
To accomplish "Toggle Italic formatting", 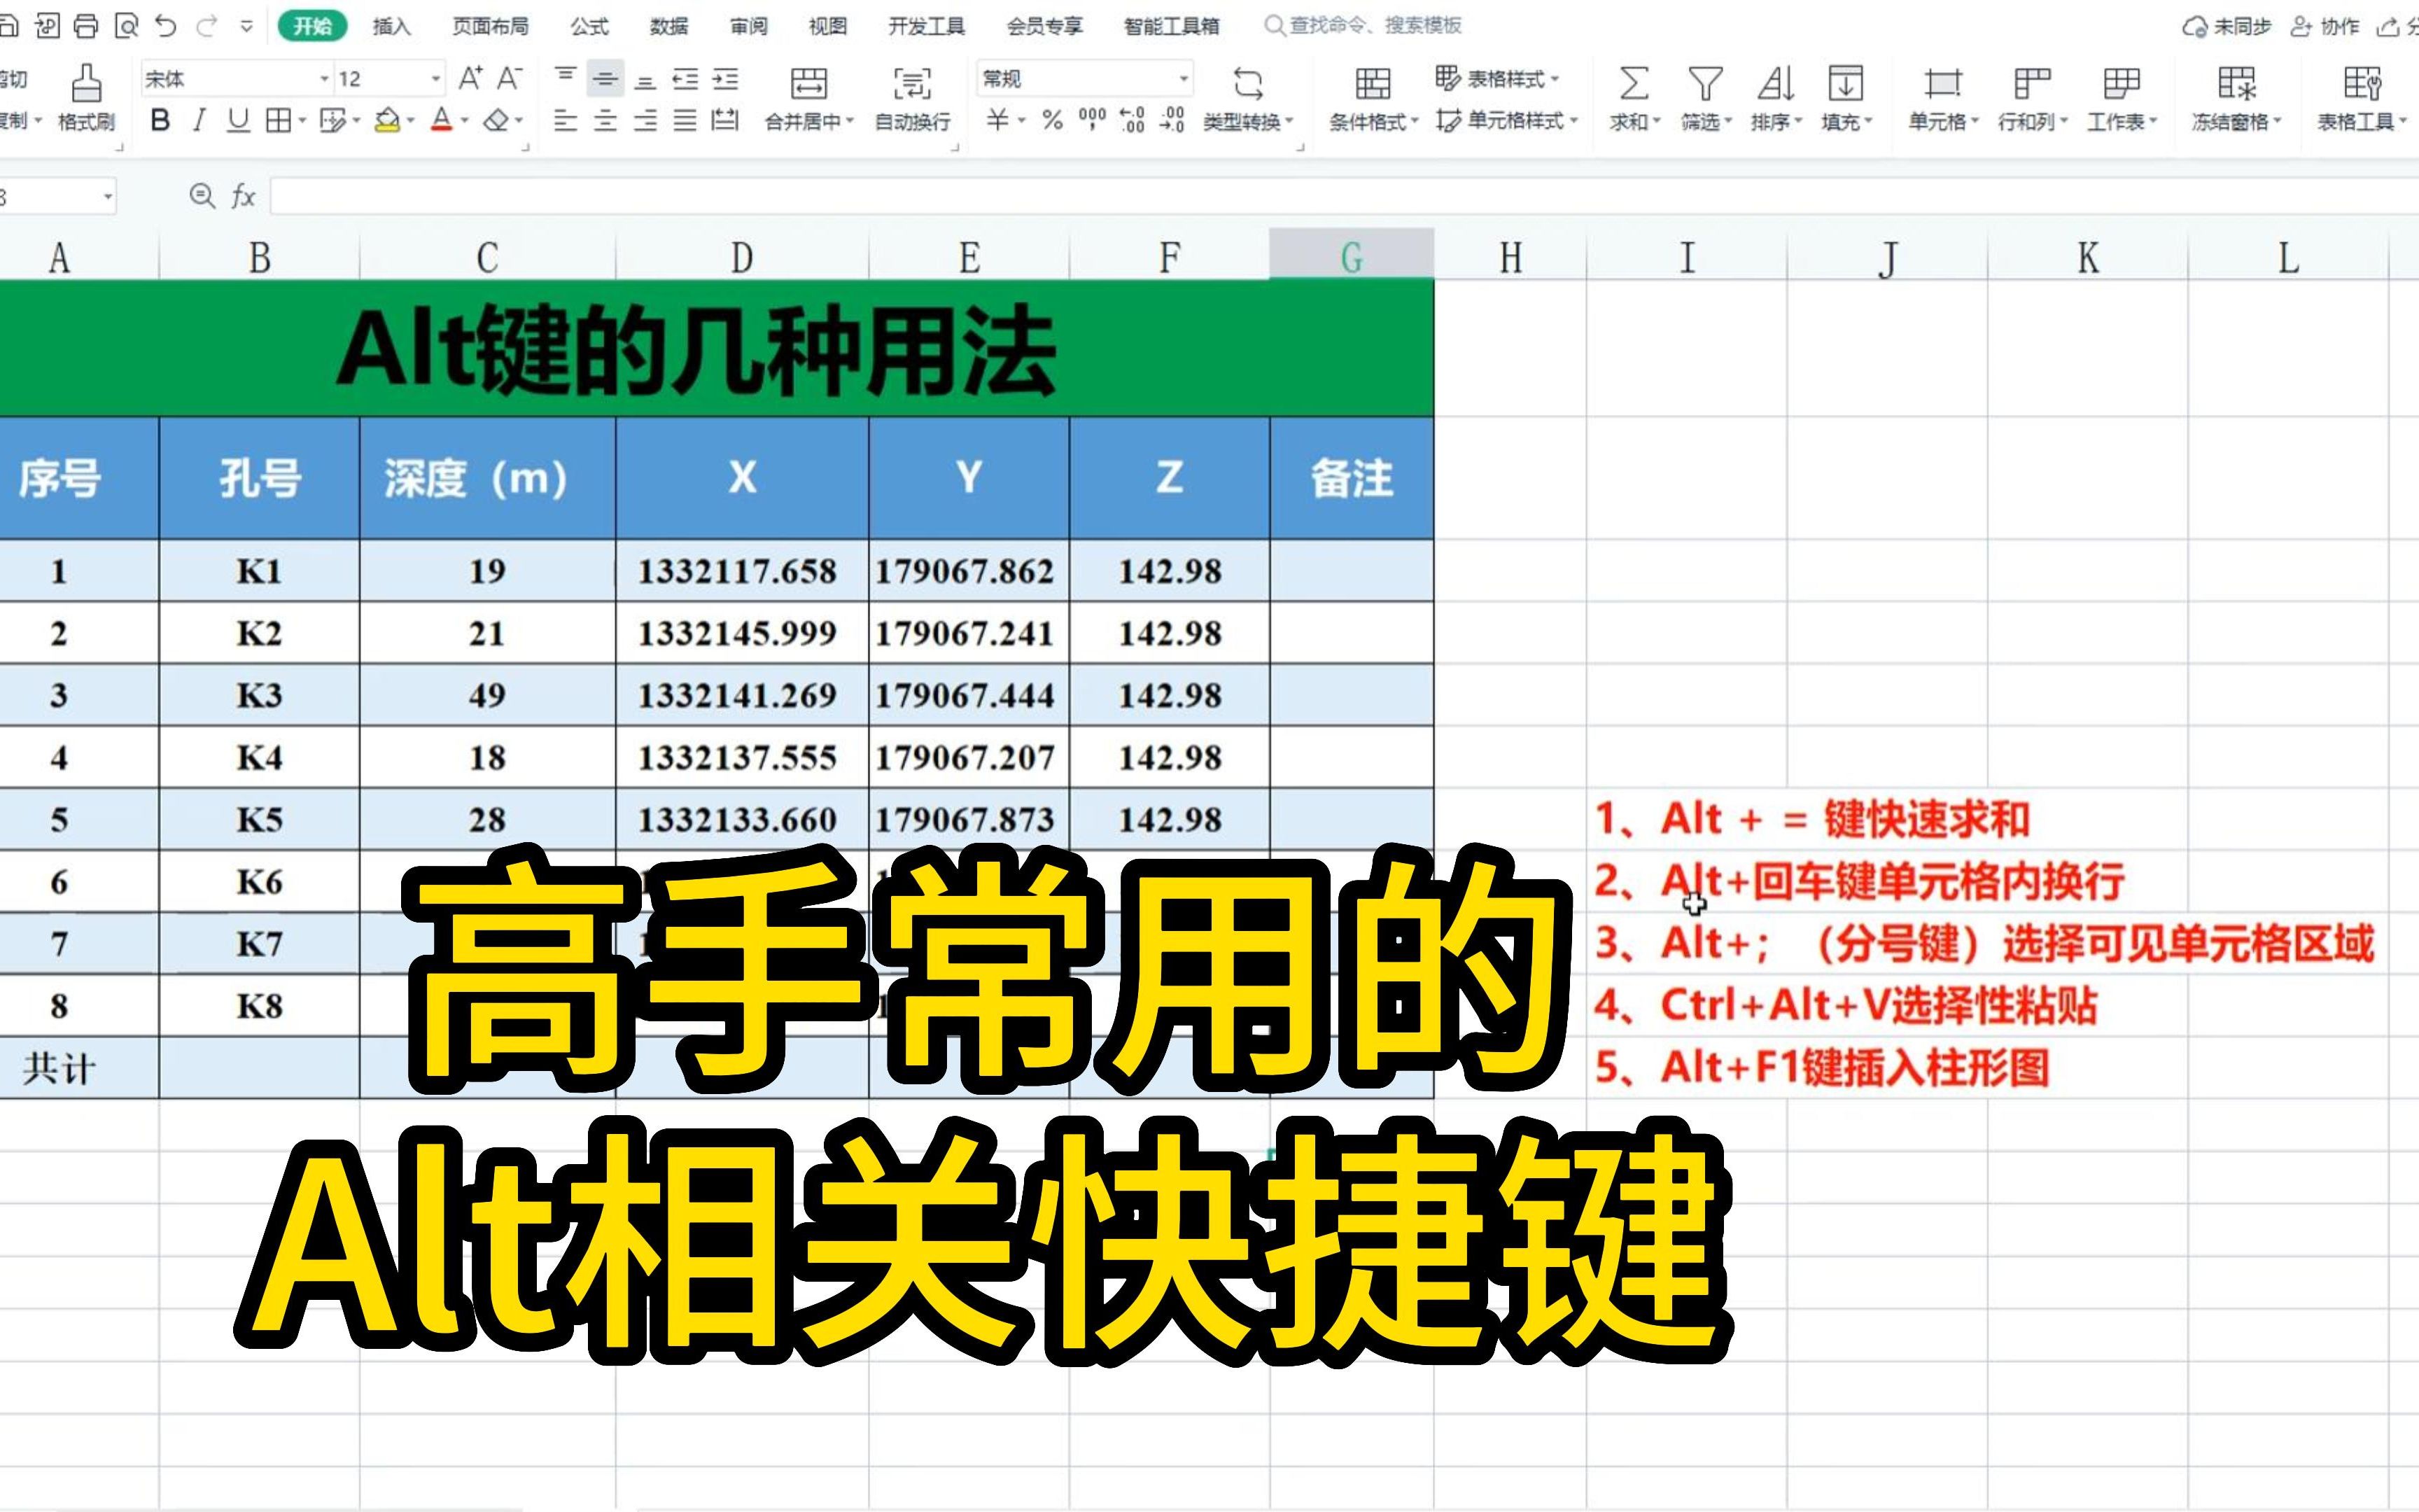I will (x=199, y=121).
